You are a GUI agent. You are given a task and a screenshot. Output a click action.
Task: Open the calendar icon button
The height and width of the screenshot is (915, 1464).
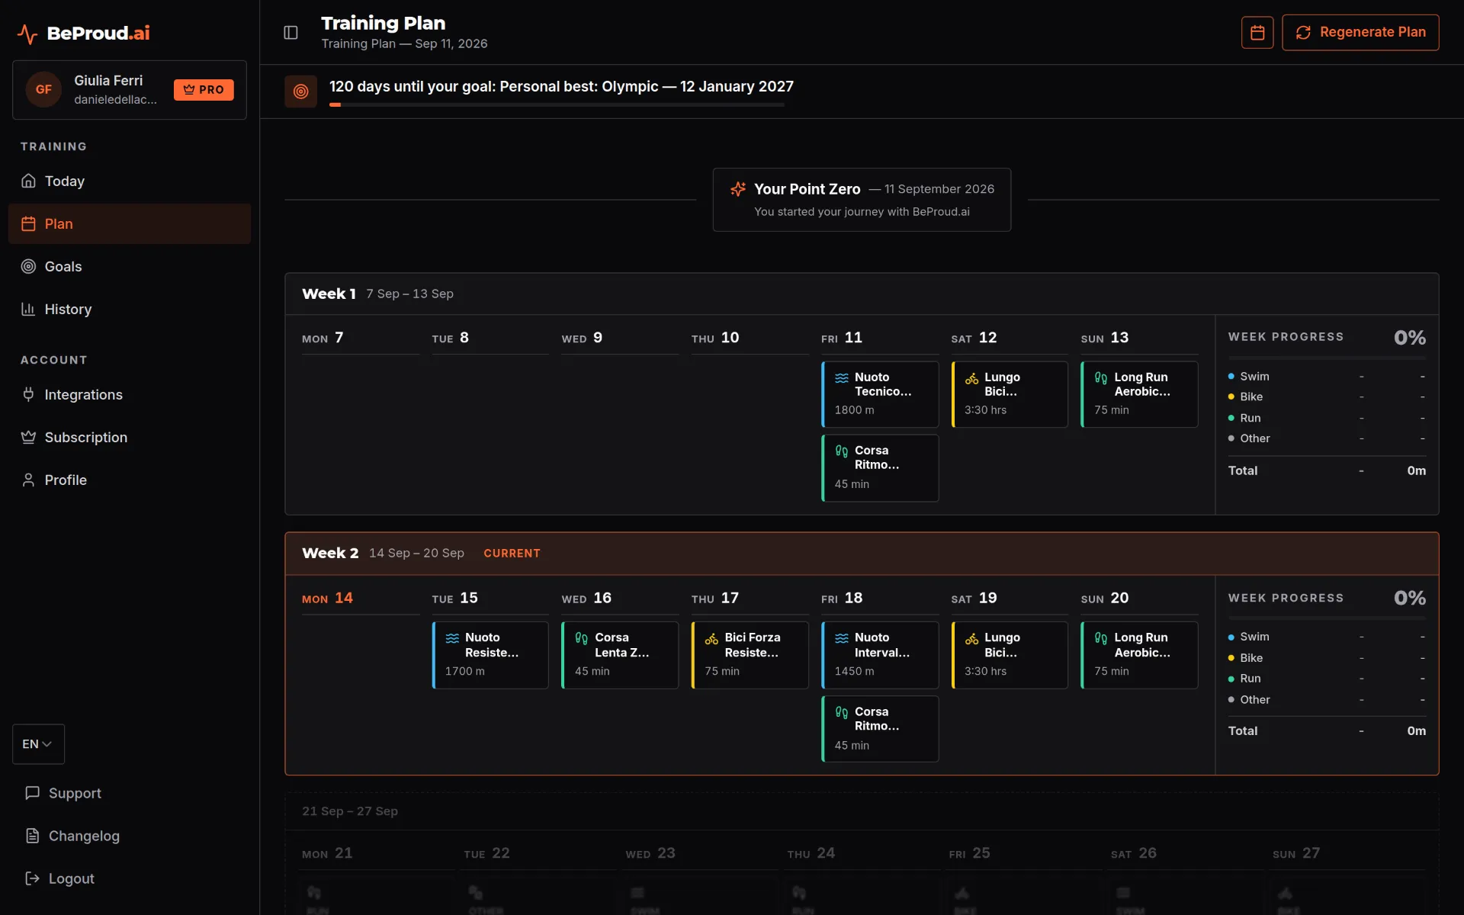tap(1257, 32)
